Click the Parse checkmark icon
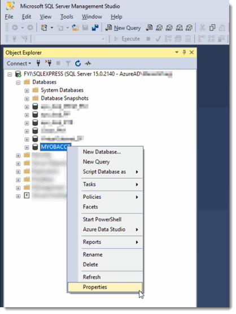Screen dimensions: 236x314 tap(158, 38)
